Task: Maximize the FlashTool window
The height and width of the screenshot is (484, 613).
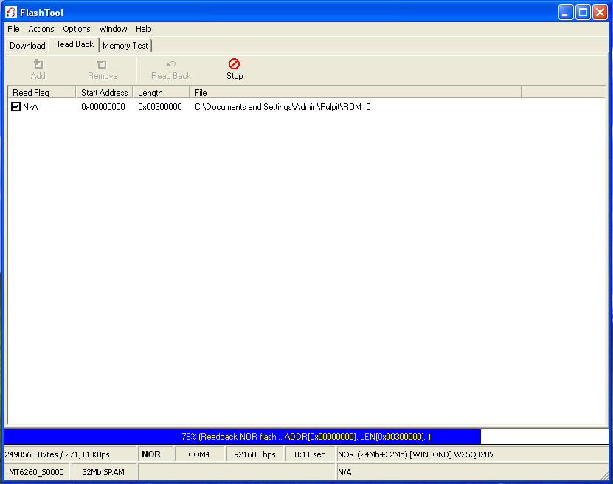Action: click(x=583, y=13)
